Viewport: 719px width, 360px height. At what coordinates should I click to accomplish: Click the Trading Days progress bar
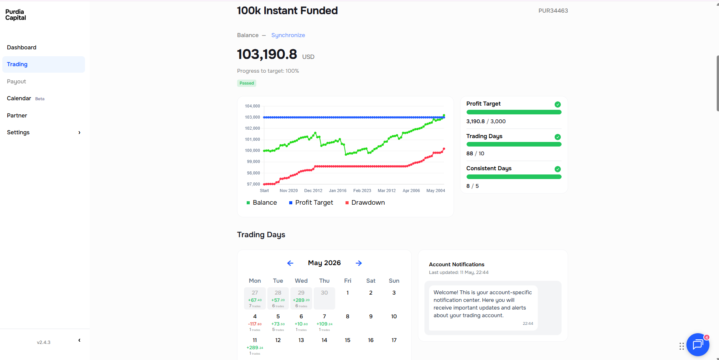(514, 145)
